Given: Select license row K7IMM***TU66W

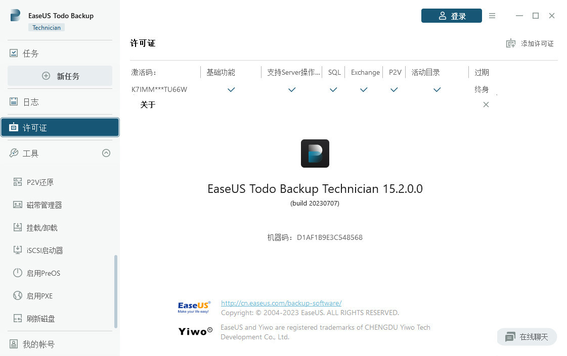Looking at the screenshot, I should coord(159,89).
